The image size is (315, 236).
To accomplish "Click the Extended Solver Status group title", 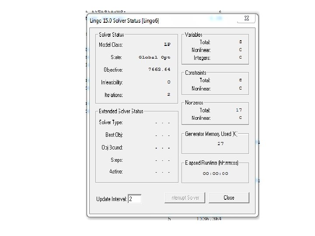I will (x=121, y=111).
